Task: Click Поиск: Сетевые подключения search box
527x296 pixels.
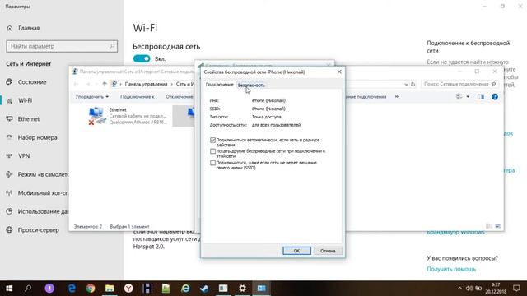Action: 459,84
